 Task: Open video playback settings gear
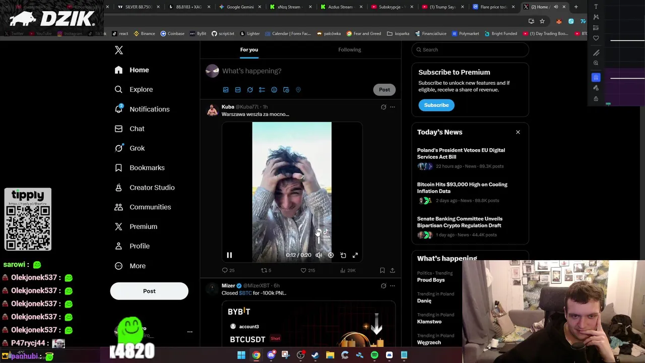(x=331, y=255)
